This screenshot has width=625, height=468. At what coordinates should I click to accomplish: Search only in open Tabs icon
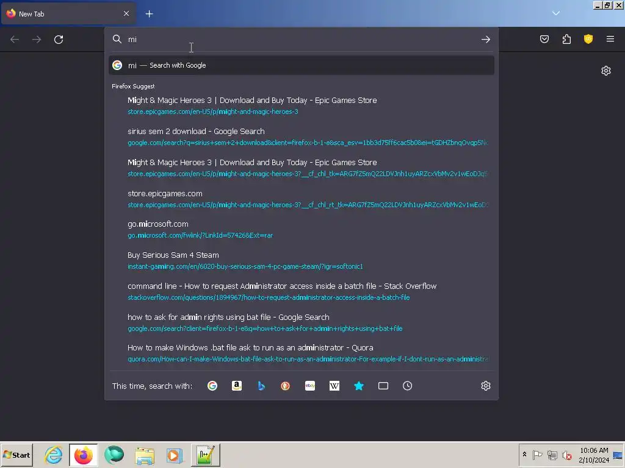[383, 386]
